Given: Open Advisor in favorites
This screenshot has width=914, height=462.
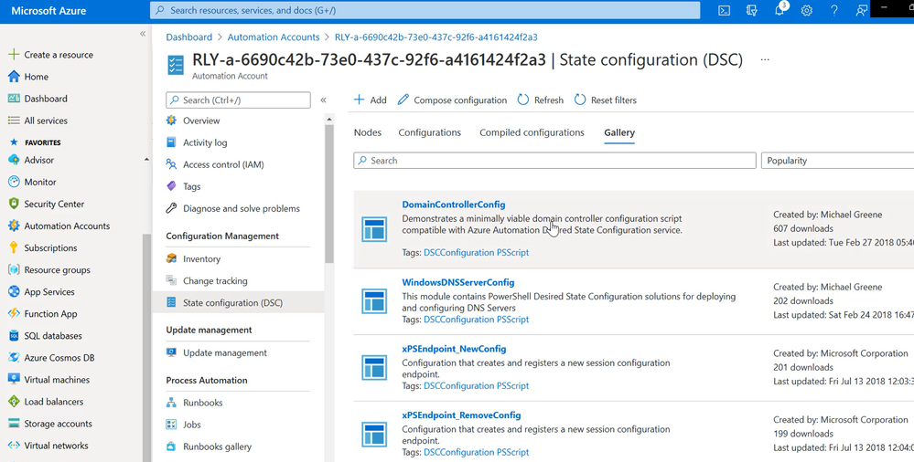Looking at the screenshot, I should [31, 160].
